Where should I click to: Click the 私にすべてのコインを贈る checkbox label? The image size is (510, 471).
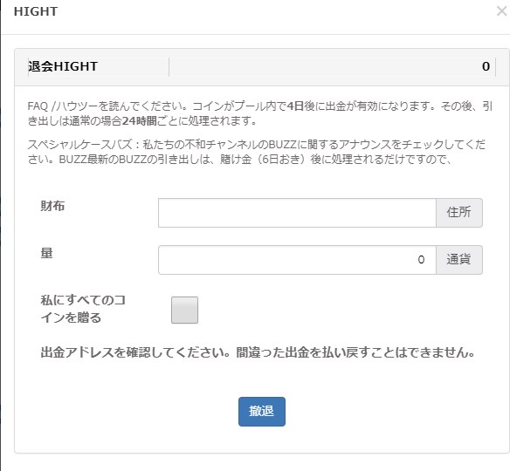83,309
